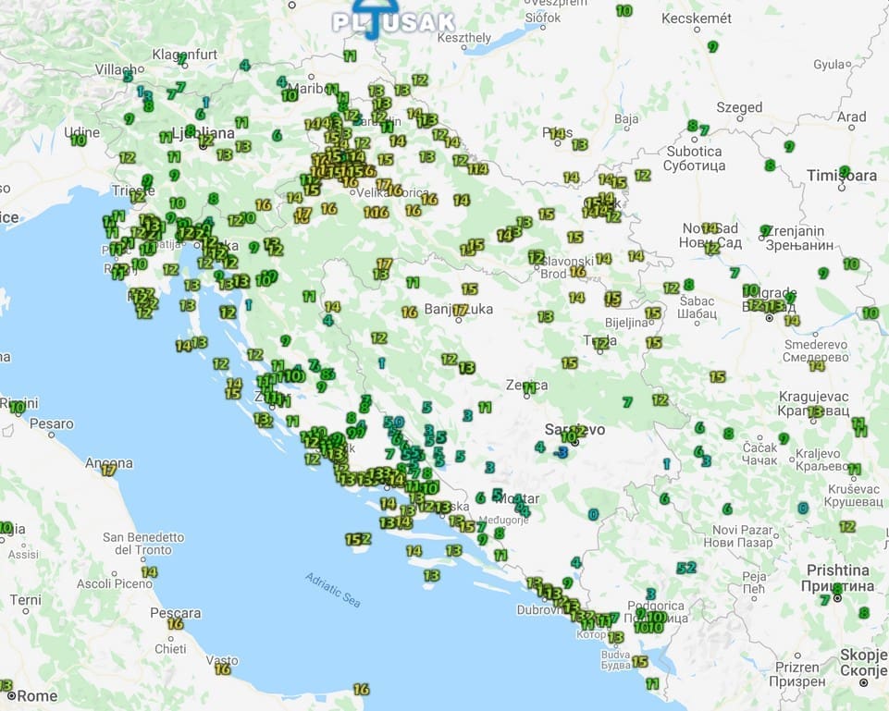
Task: Click the 10 marker on Rimini
Action: click(x=18, y=406)
